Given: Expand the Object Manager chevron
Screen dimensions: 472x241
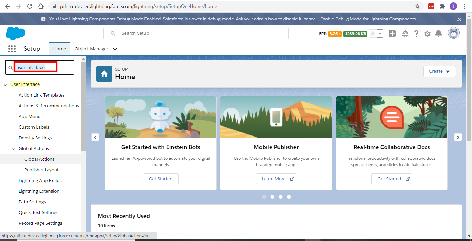Looking at the screenshot, I should pos(115,49).
